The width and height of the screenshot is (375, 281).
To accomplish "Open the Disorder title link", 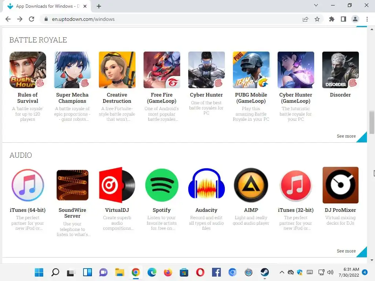I will pos(340,95).
